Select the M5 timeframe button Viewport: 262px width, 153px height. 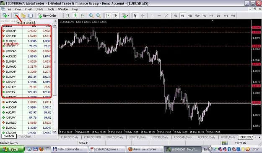pos(183,15)
